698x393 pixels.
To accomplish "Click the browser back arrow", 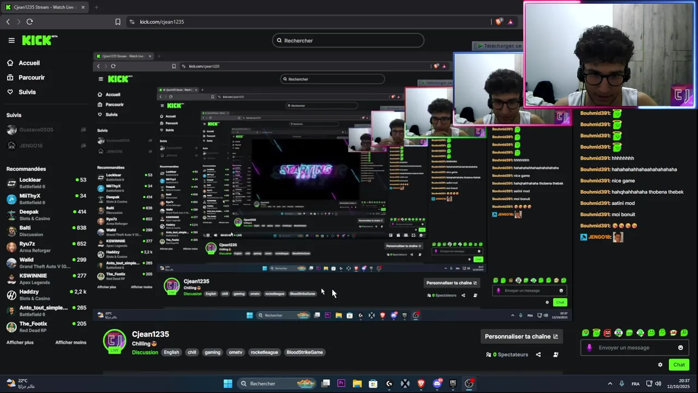I will (8, 22).
